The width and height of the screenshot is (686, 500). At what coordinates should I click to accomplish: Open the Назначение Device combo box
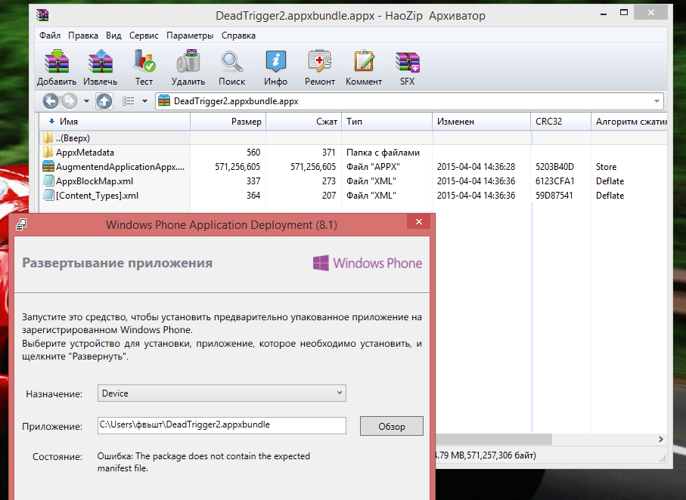[222, 394]
